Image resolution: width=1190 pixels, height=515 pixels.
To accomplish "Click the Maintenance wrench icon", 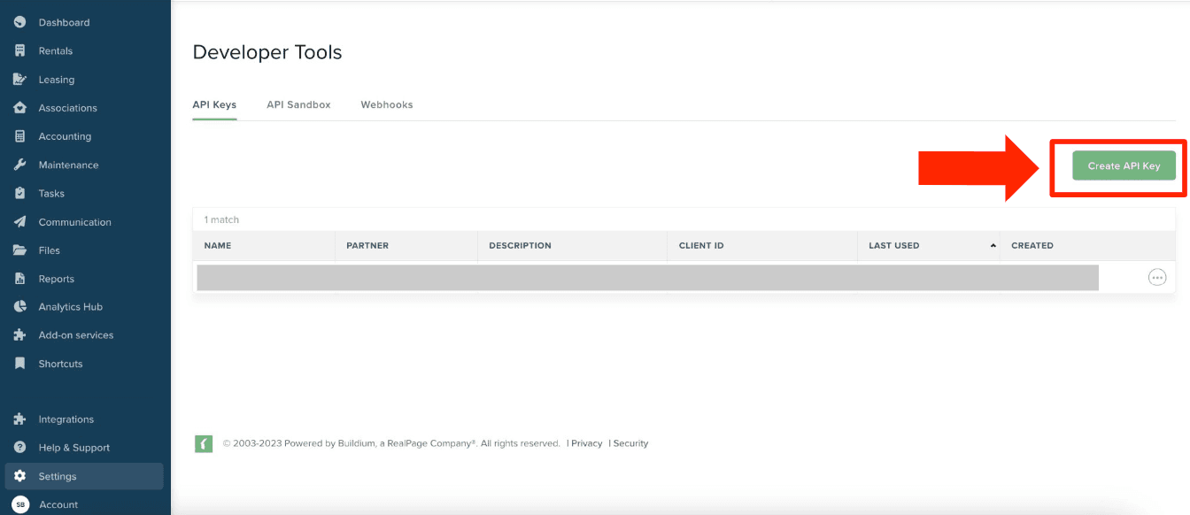I will (20, 165).
